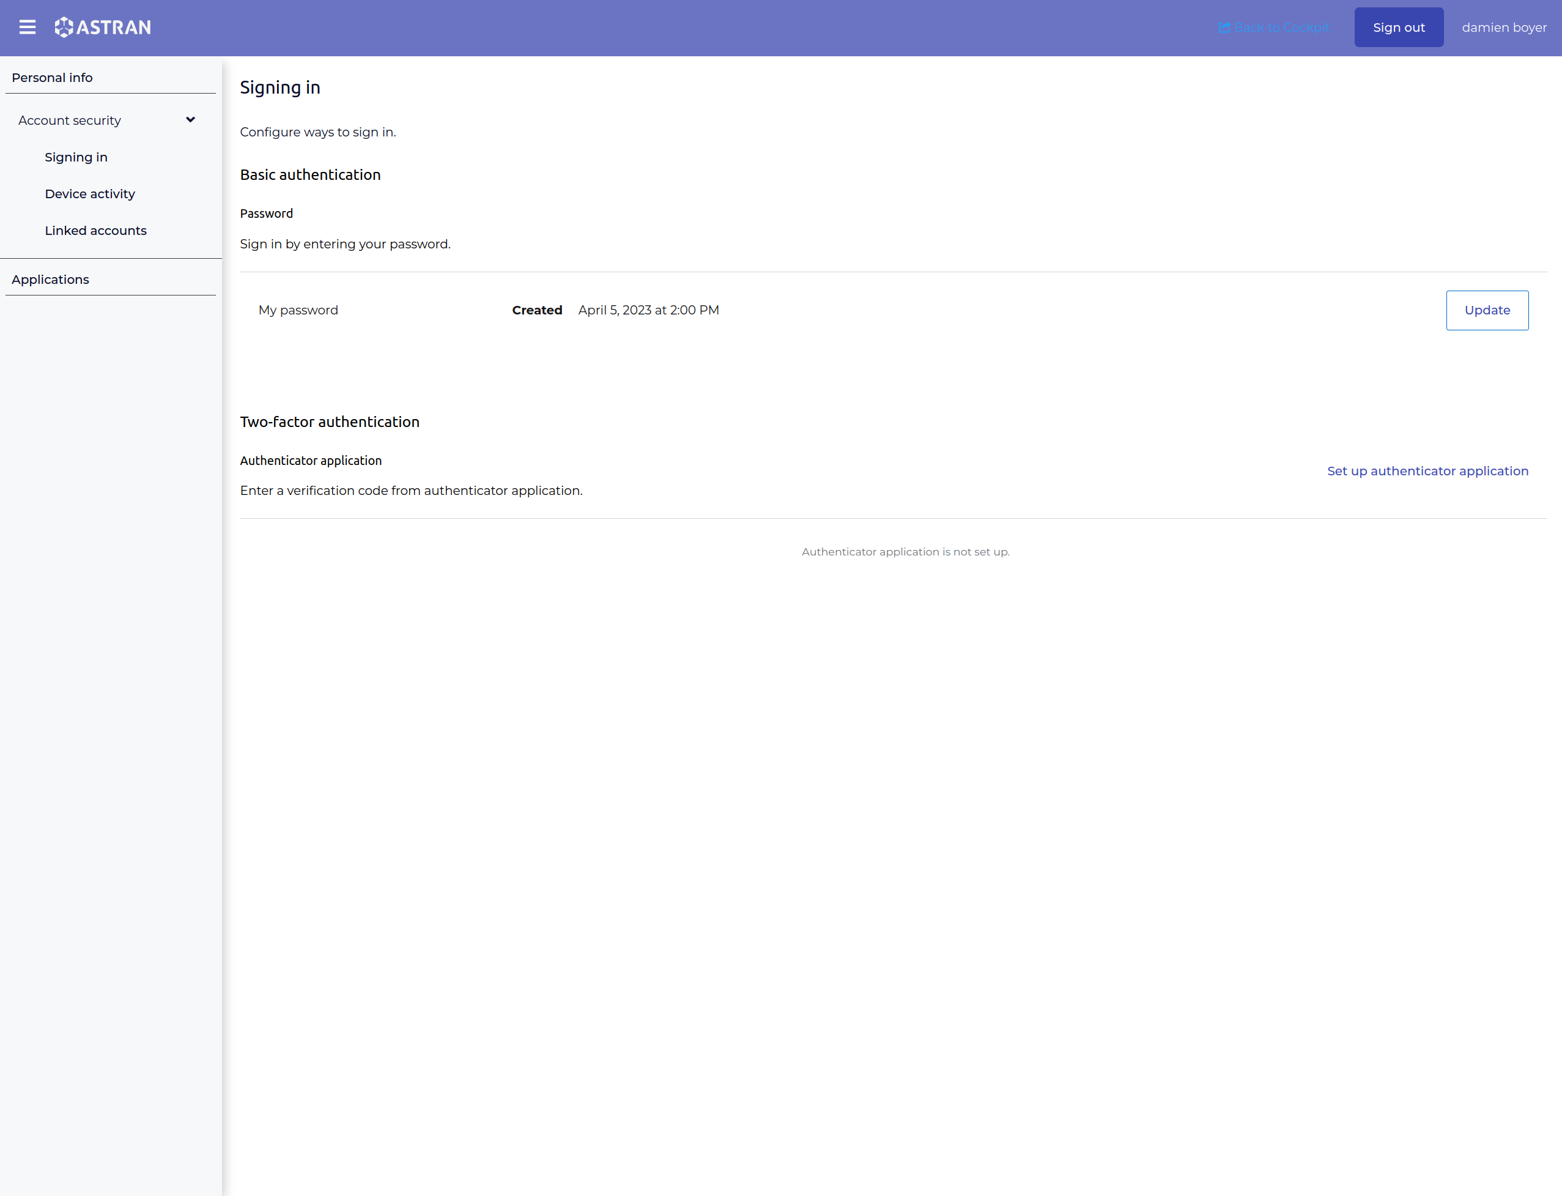
Task: Click Signing in sidebar tab
Action: pos(75,157)
